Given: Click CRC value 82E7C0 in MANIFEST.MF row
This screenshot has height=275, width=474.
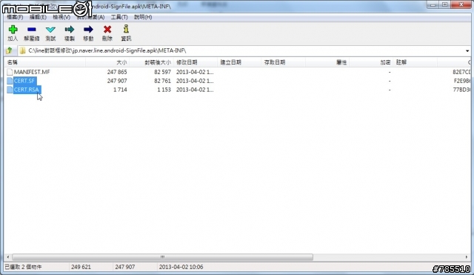Looking at the screenshot, I should tap(461, 72).
